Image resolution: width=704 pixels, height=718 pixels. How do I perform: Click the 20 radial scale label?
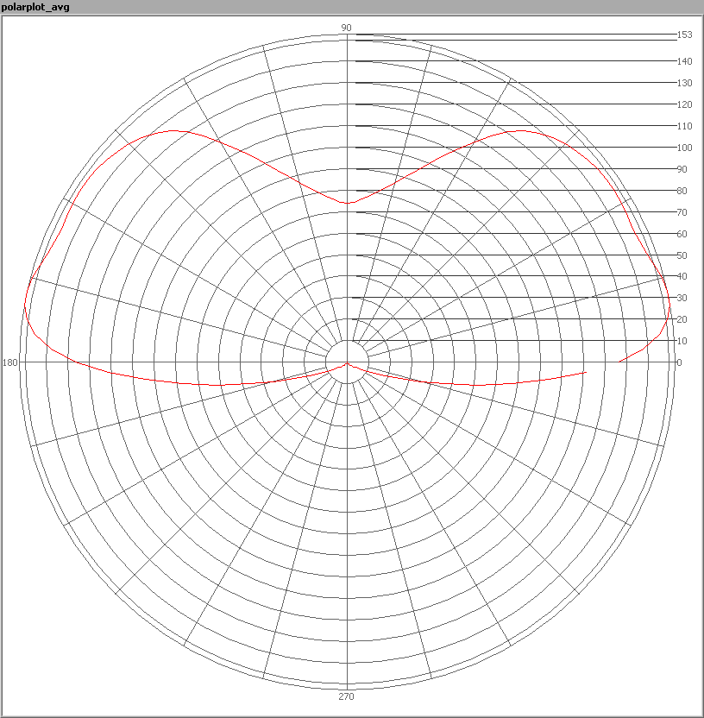coord(682,319)
